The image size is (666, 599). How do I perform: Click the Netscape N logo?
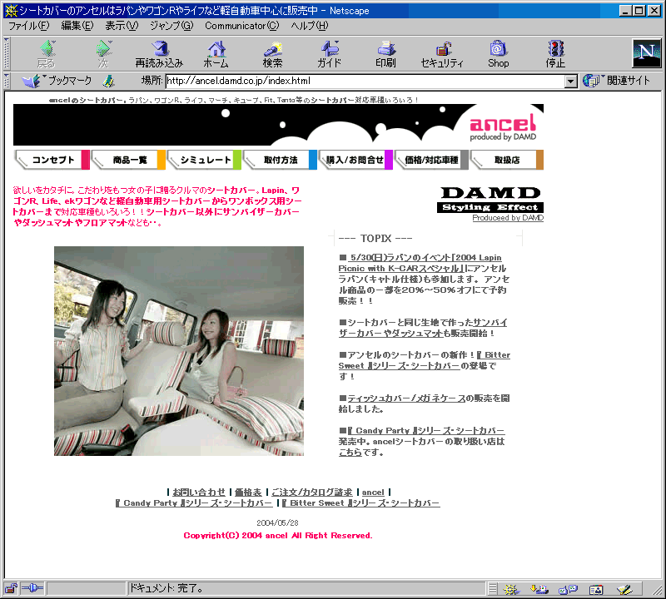pyautogui.click(x=647, y=53)
